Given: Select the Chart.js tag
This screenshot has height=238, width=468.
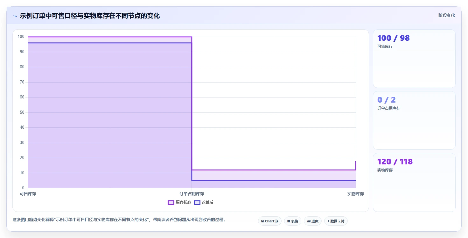Looking at the screenshot, I should (x=270, y=221).
